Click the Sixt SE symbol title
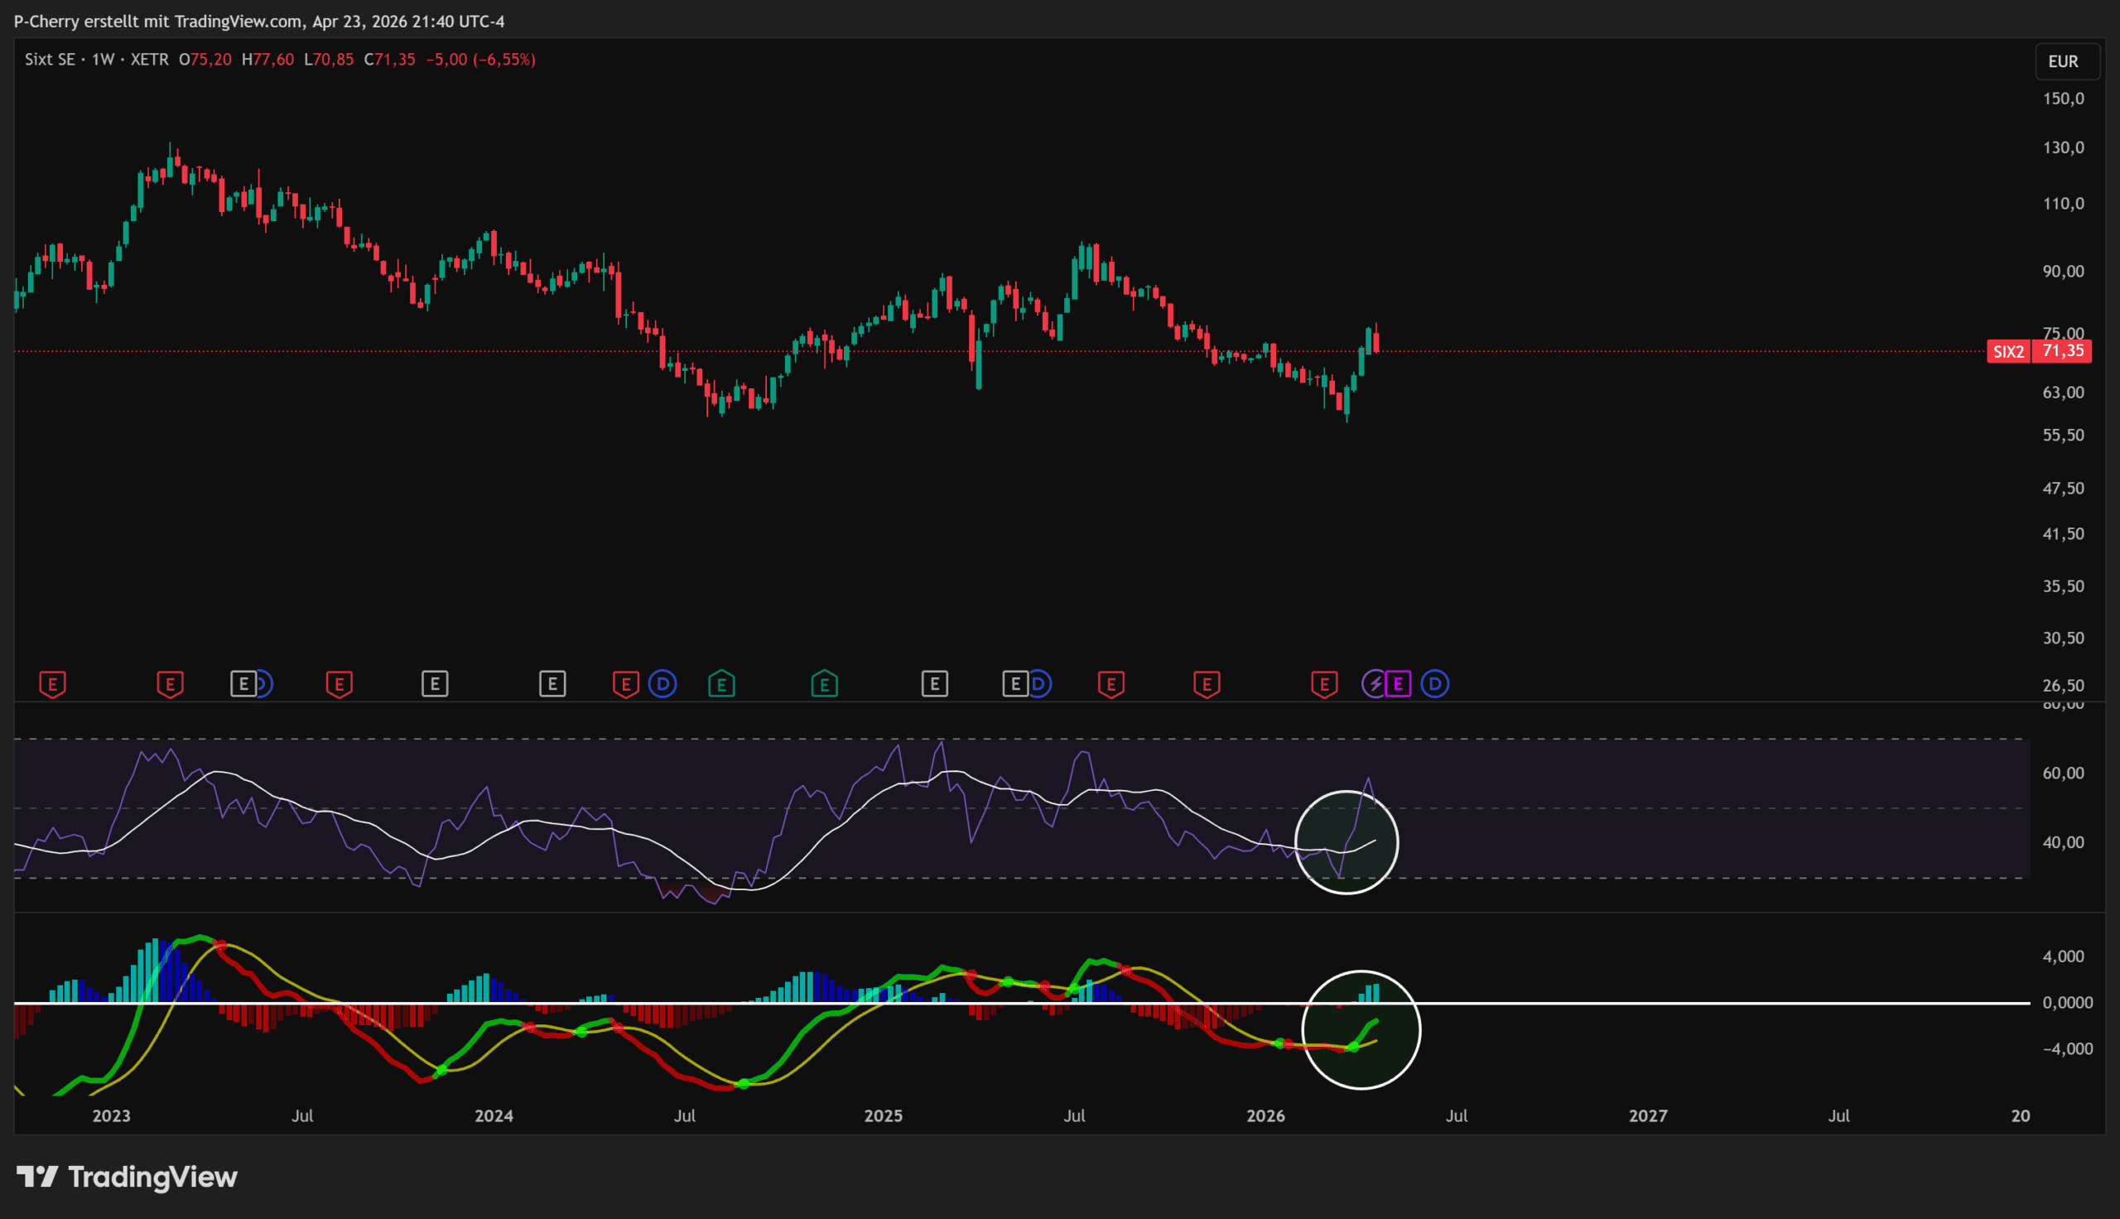The image size is (2120, 1219). coord(50,60)
